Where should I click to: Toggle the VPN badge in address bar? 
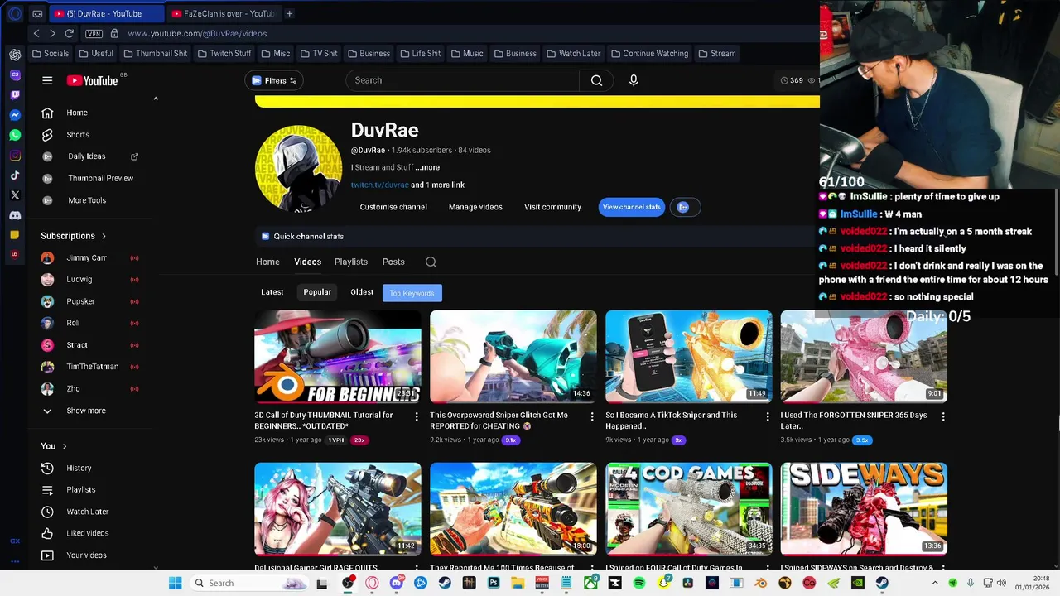click(94, 34)
